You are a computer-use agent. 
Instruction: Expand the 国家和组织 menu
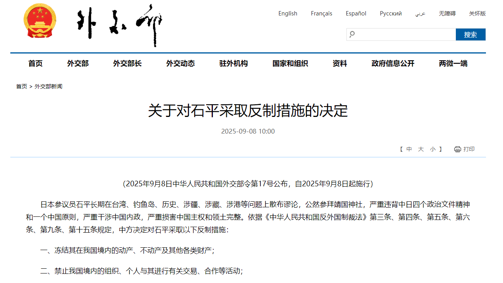pos(290,63)
